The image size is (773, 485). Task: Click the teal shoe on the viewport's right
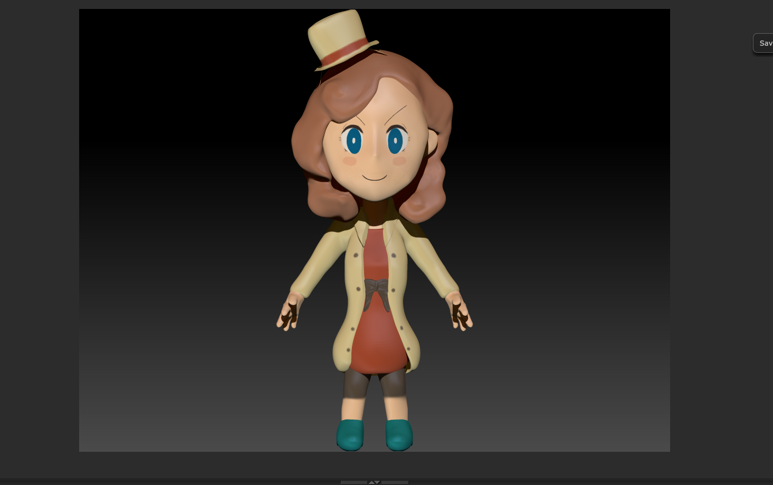pos(399,434)
